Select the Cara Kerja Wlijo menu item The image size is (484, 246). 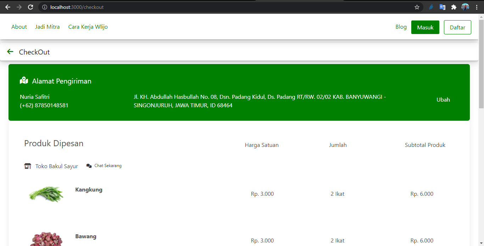[88, 27]
